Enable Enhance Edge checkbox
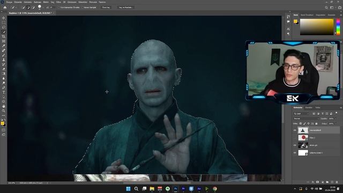This screenshot has height=193, width=343. click(x=83, y=8)
